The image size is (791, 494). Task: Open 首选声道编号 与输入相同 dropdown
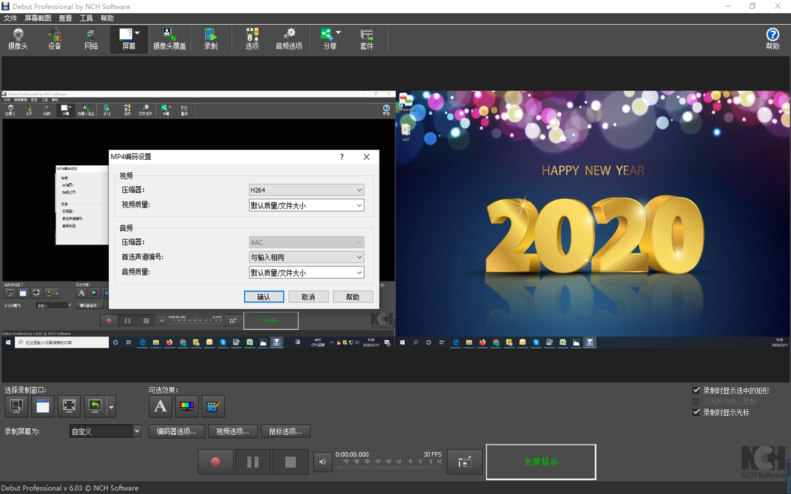pyautogui.click(x=307, y=257)
